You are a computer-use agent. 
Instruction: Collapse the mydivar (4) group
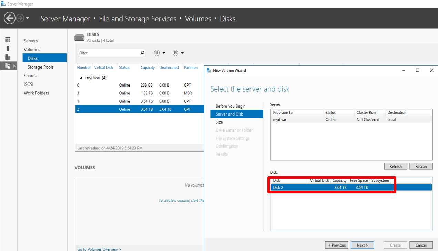(x=81, y=78)
